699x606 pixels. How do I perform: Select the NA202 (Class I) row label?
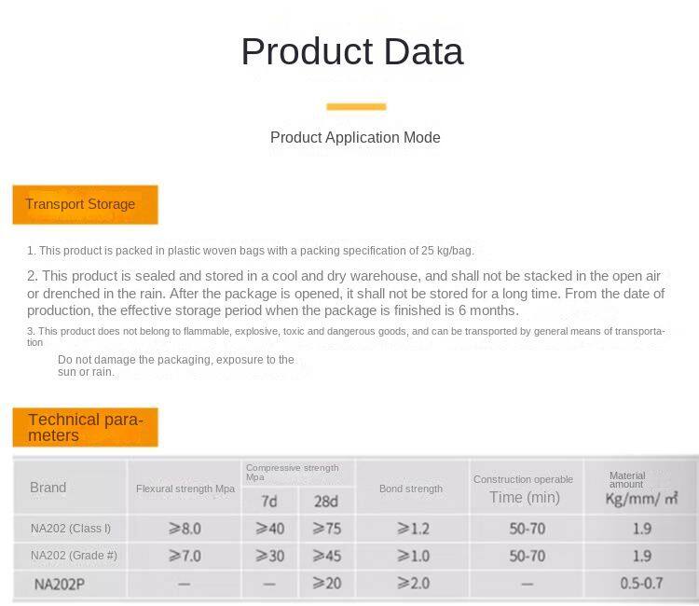pyautogui.click(x=71, y=529)
